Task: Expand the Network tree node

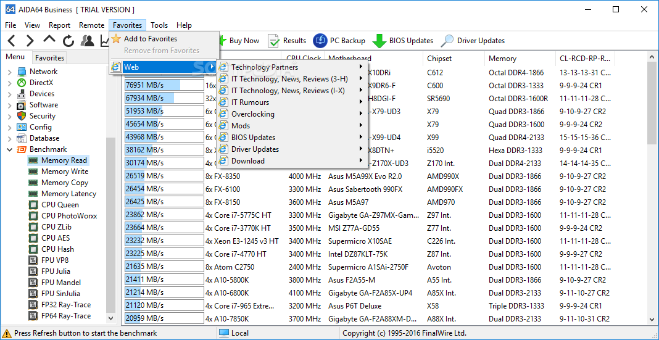Action: [10, 72]
